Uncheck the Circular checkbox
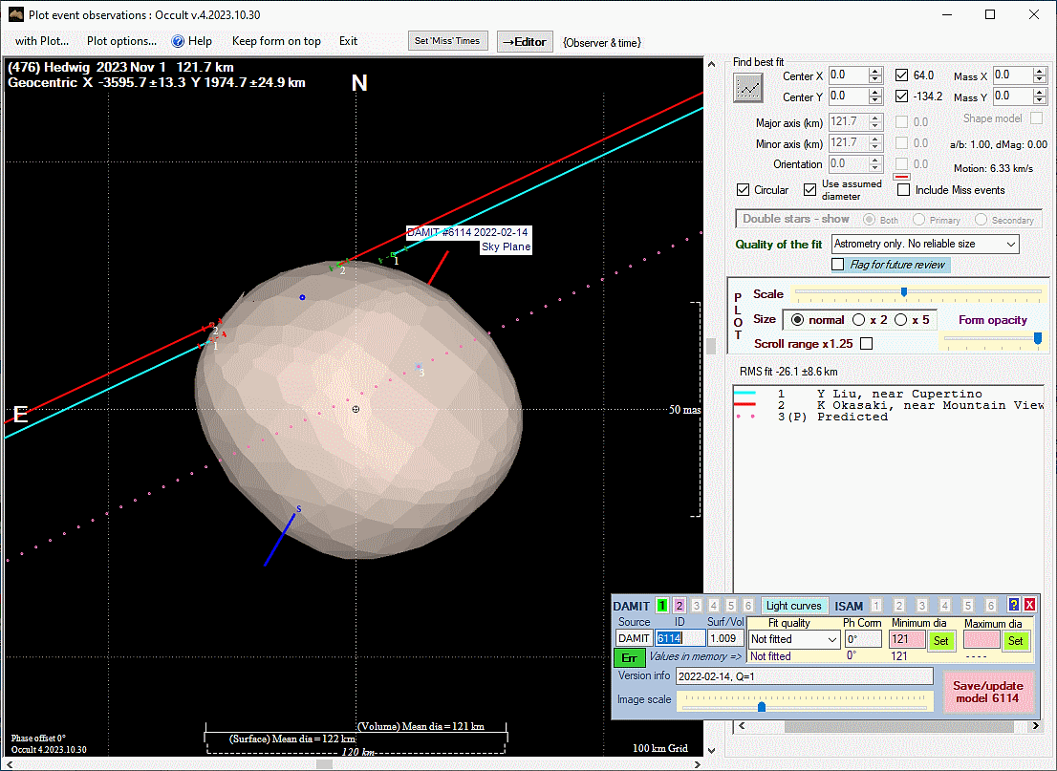 coord(744,190)
